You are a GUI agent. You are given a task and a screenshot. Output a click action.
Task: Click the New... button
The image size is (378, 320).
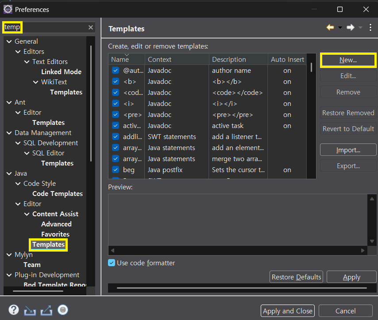(348, 60)
